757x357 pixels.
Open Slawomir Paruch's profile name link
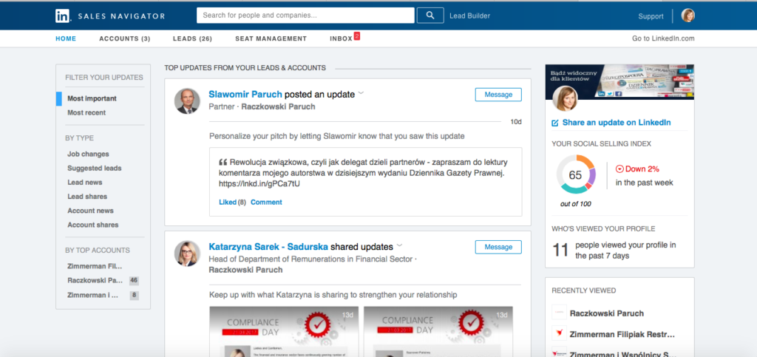tap(245, 94)
